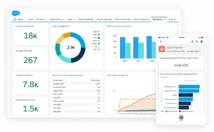The height and width of the screenshot is (132, 214).
Task: Expand the Opportunities tab chevron
Action: pyautogui.click(x=63, y=19)
